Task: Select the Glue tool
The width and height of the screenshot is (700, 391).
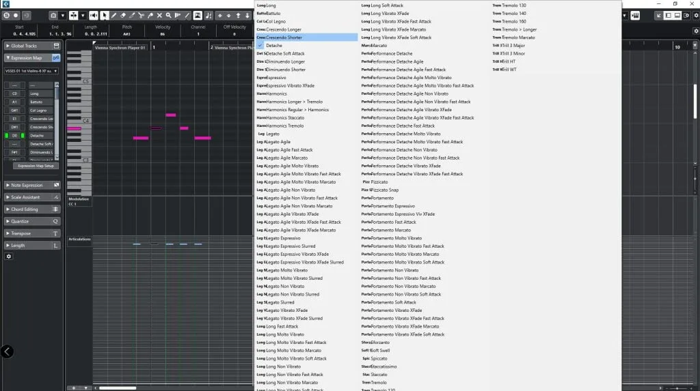Action: point(150,15)
